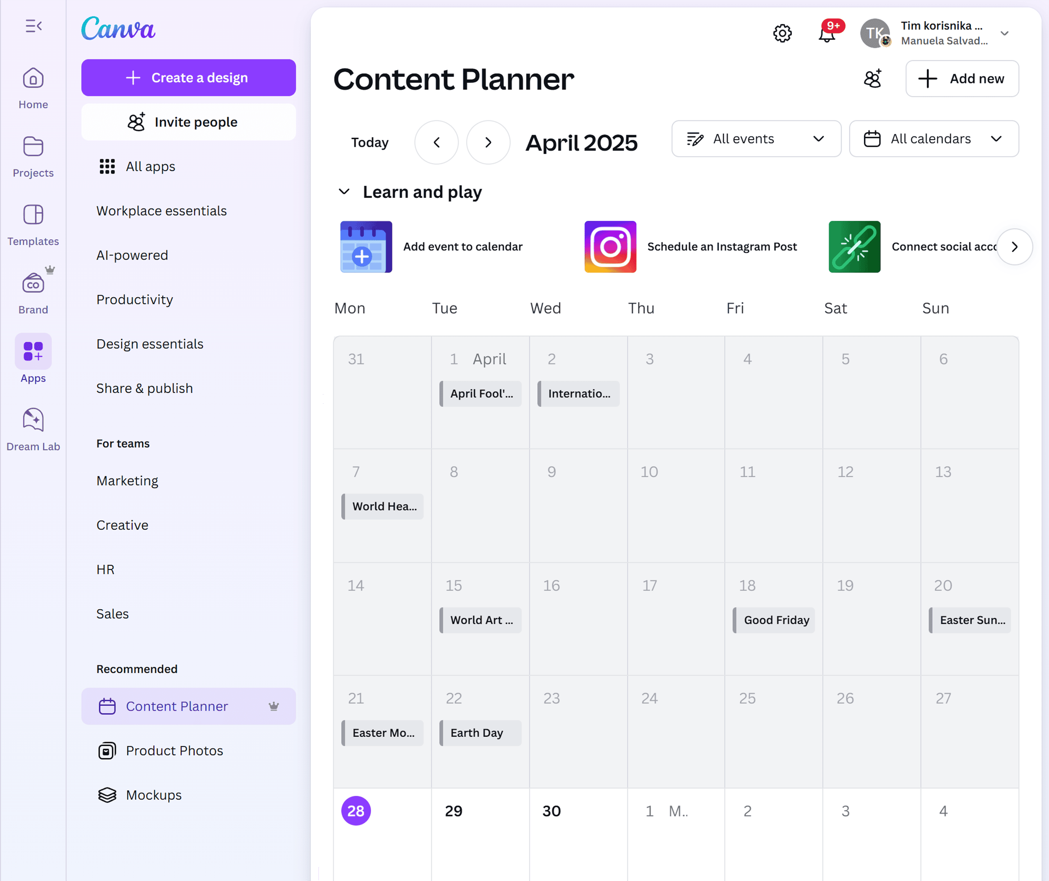Open the All calendars dropdown
The width and height of the screenshot is (1049, 881).
(x=934, y=139)
